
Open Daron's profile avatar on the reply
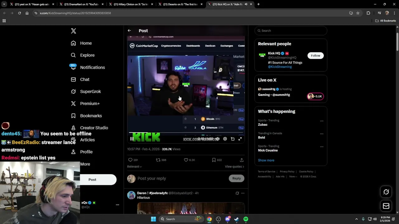coord(131,195)
